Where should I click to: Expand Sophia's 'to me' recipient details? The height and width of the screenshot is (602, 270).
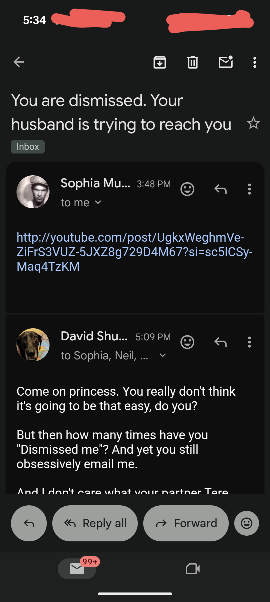(x=98, y=202)
